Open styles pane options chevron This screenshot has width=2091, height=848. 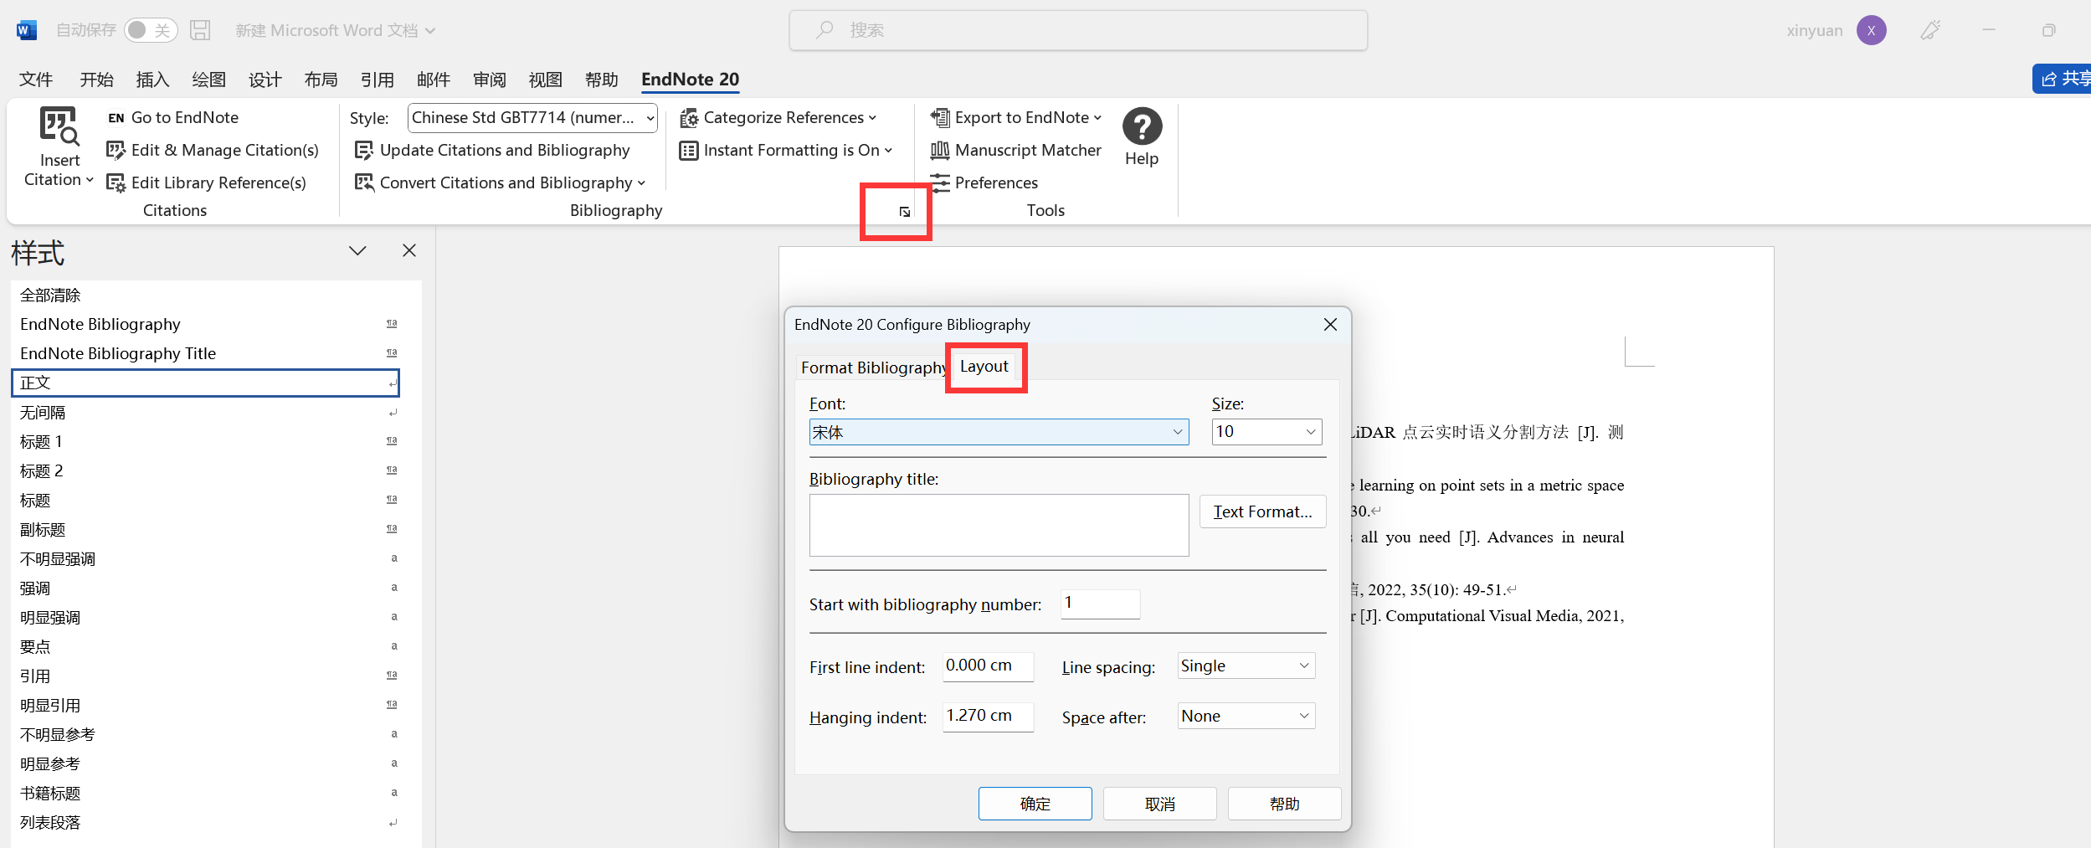click(357, 251)
